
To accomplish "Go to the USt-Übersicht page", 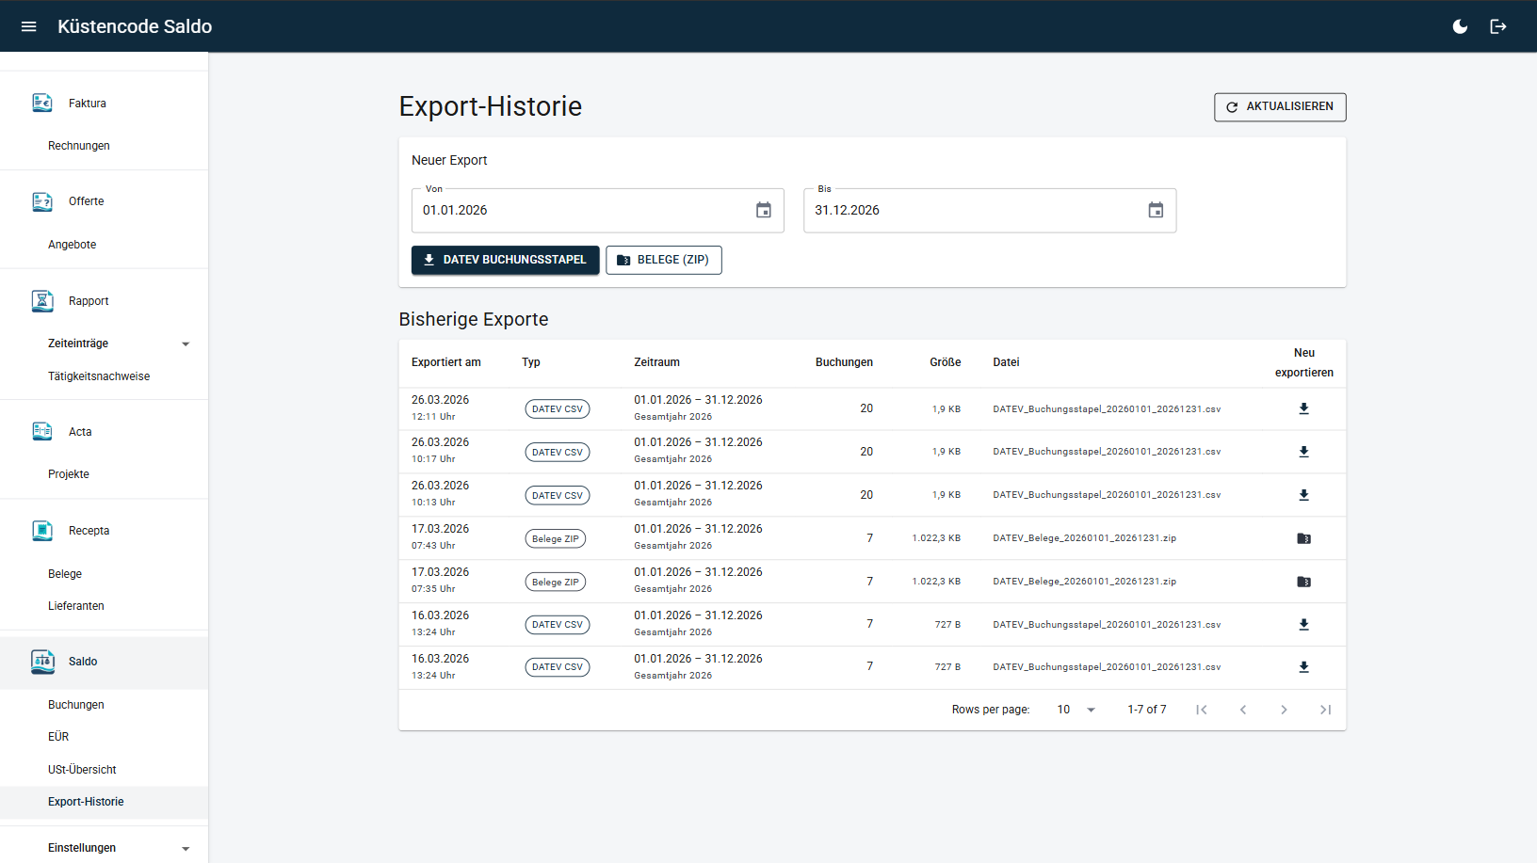I will (x=82, y=770).
